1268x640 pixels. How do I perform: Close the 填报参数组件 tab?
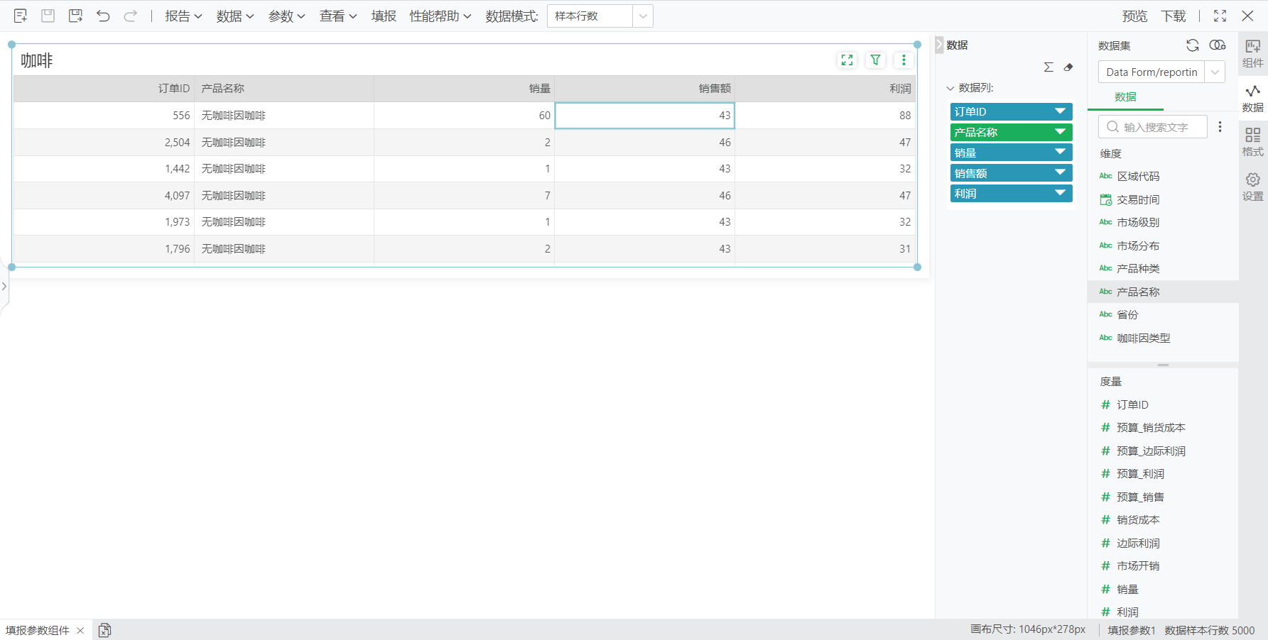(x=80, y=630)
